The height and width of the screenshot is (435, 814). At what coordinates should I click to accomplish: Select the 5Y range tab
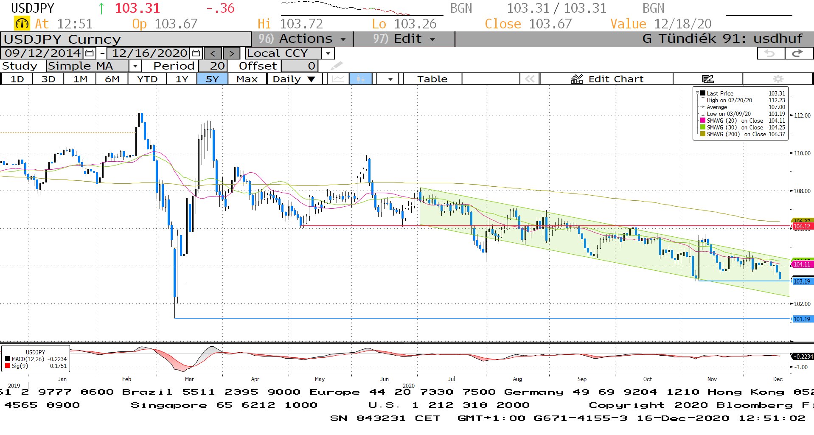click(x=212, y=79)
